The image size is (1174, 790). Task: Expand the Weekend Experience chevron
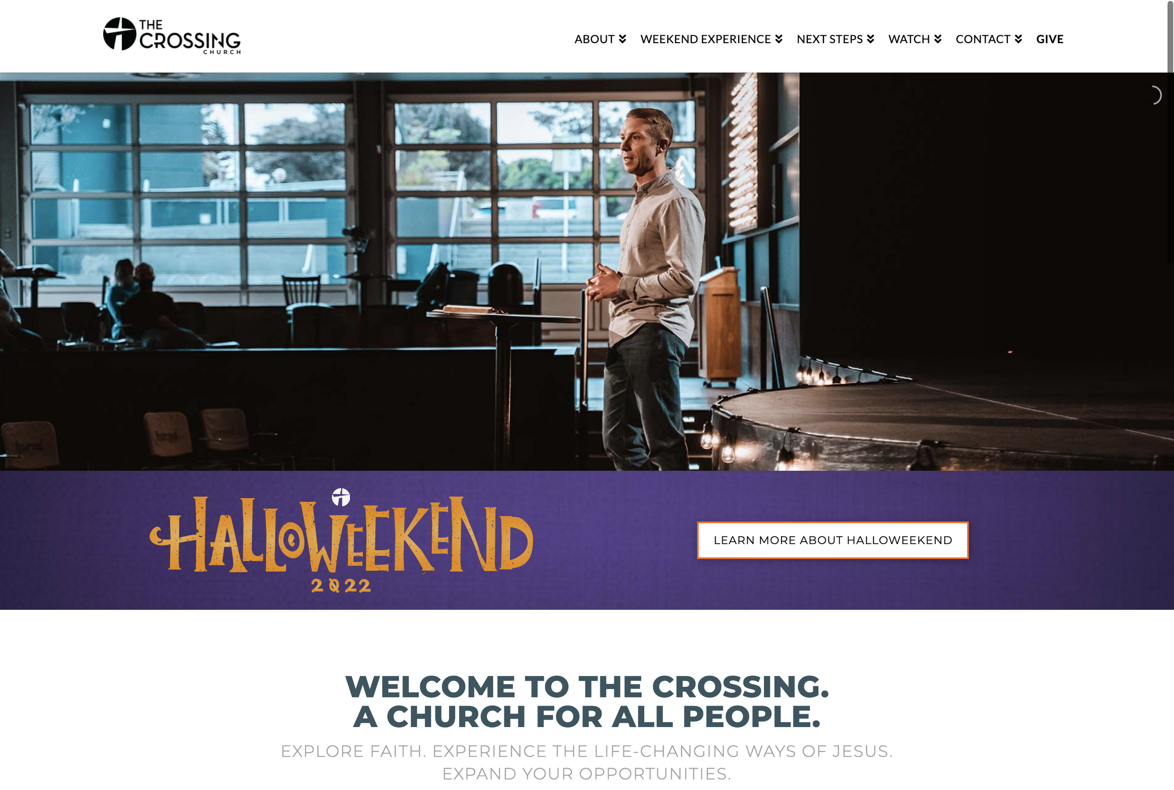tap(779, 39)
